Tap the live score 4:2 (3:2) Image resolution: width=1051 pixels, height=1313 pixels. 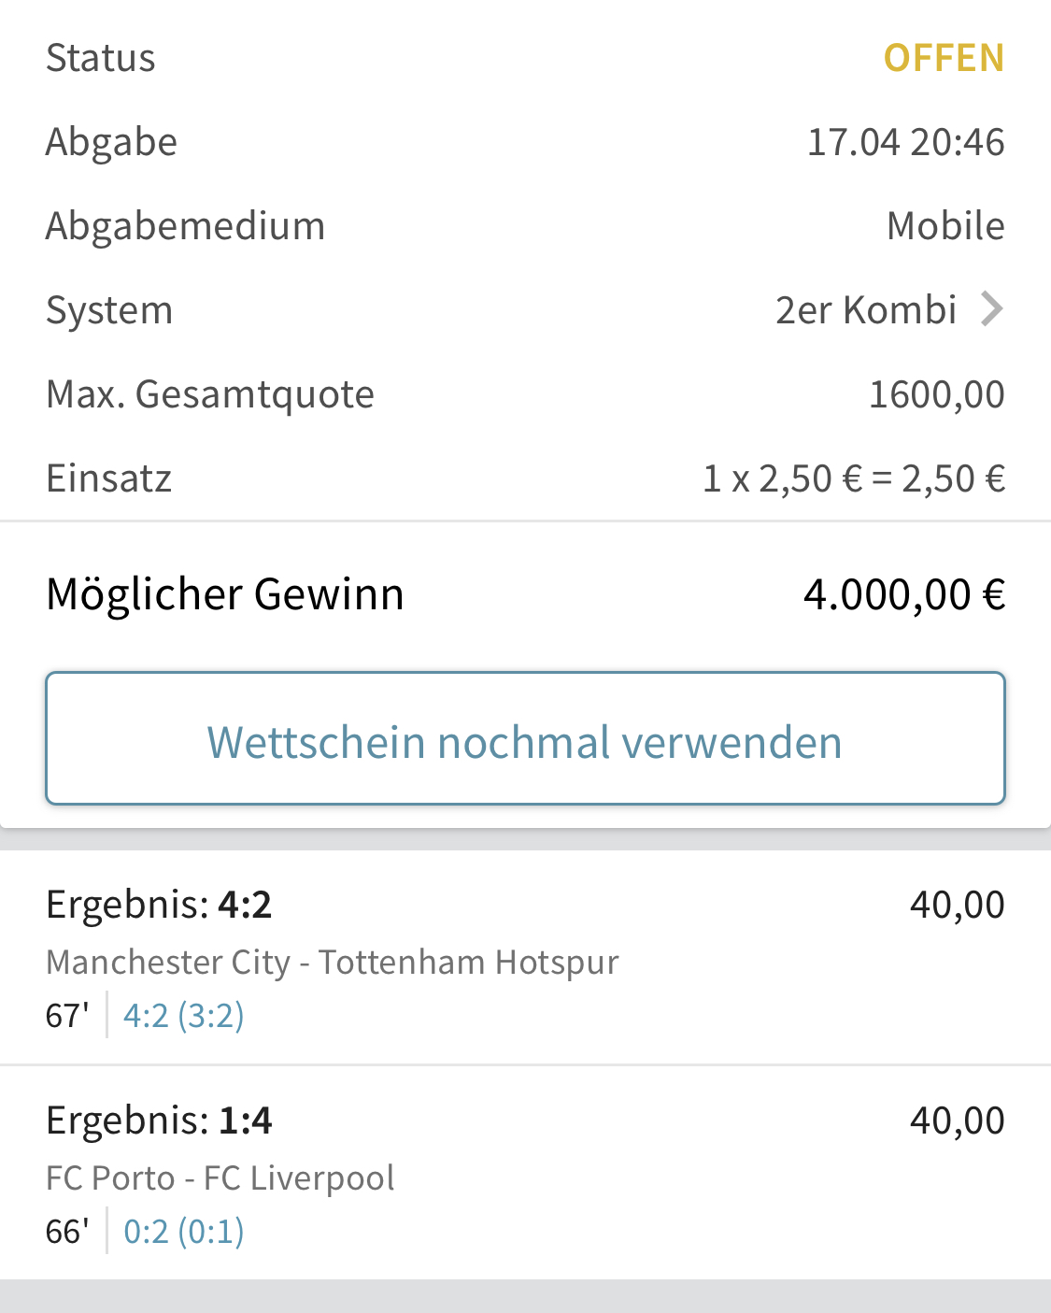[184, 1016]
